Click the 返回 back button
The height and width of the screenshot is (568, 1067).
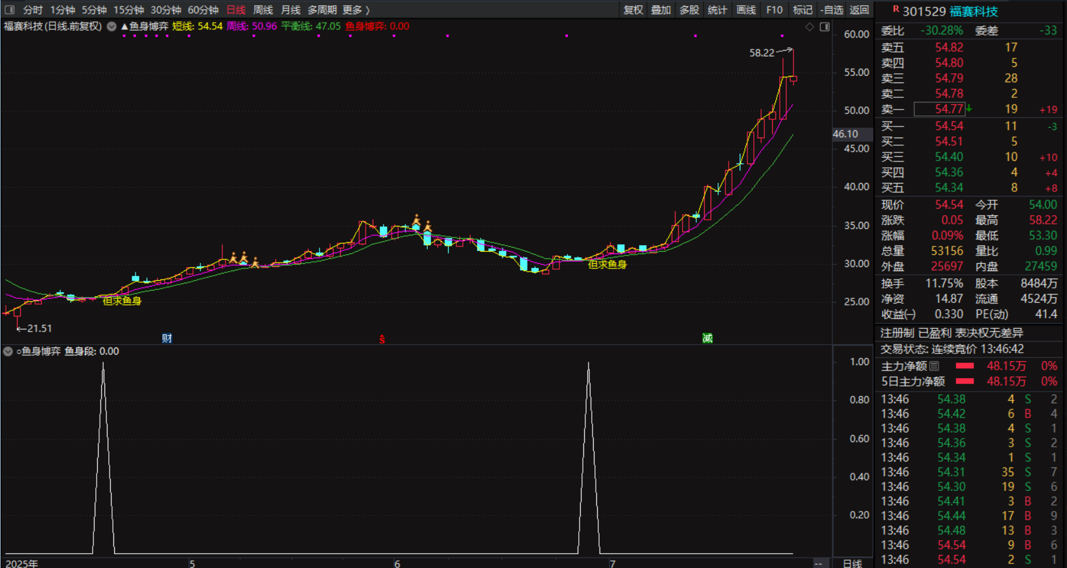(x=859, y=10)
